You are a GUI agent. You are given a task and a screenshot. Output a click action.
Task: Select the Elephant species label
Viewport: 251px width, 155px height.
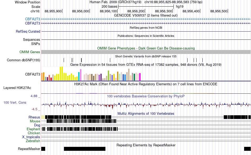33,129
